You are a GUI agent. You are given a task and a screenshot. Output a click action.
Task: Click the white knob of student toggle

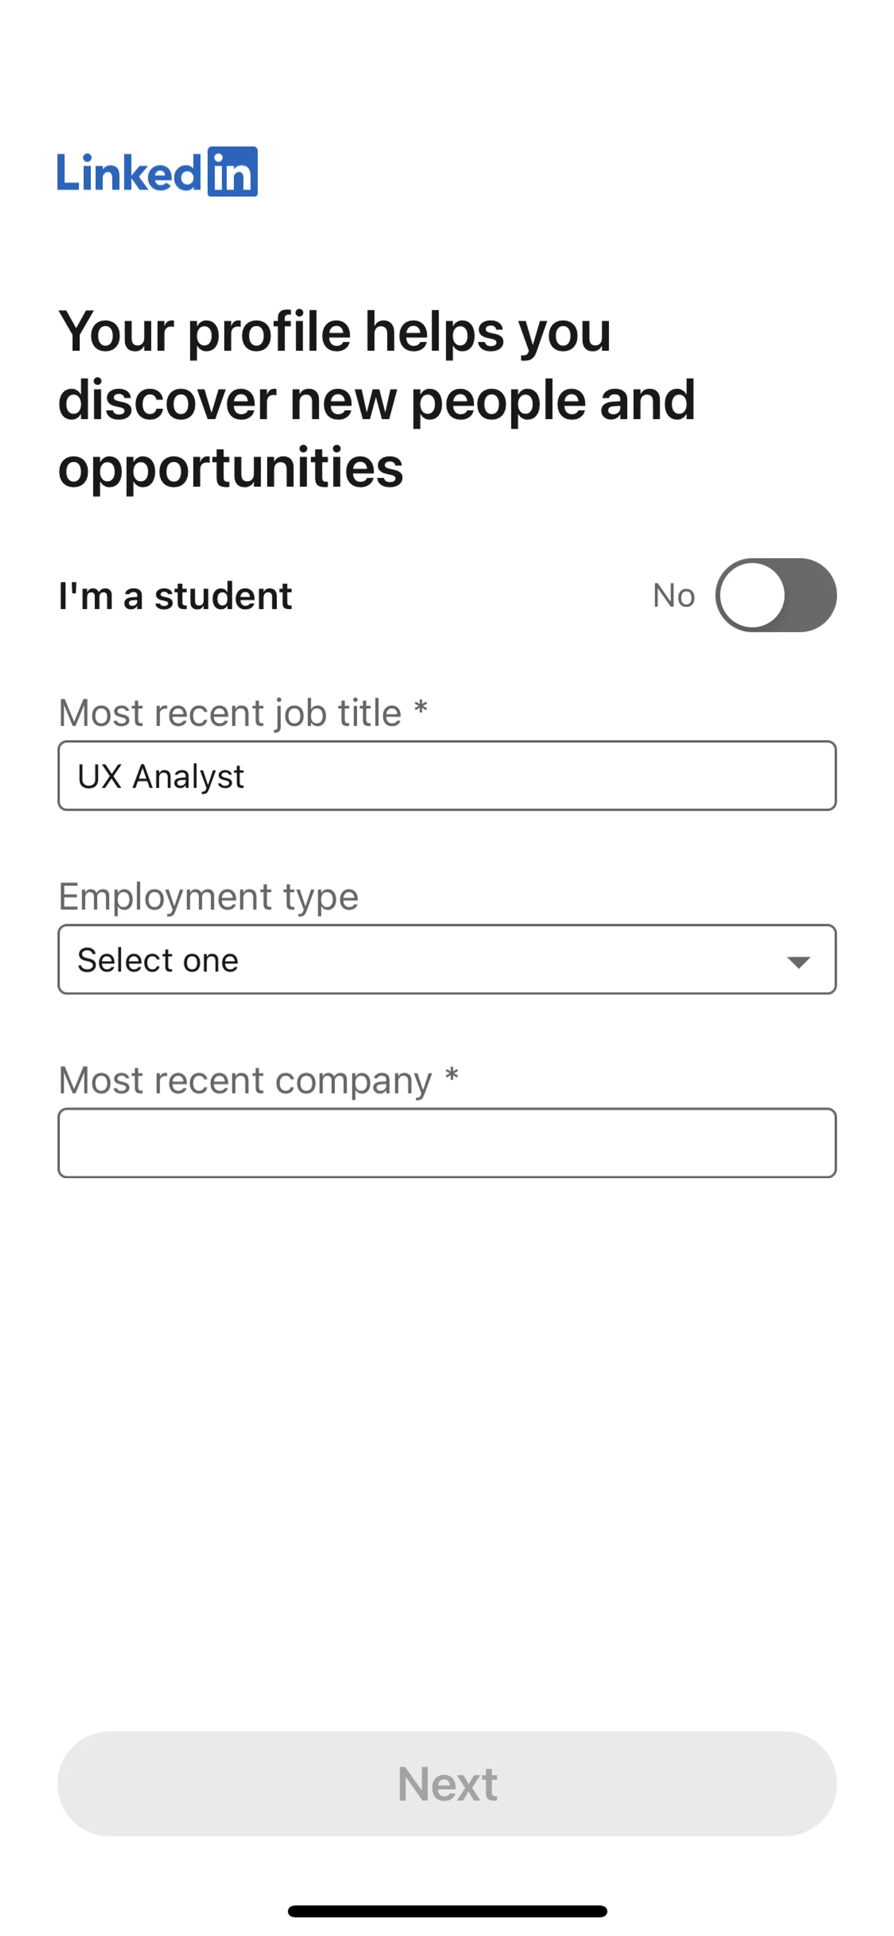752,595
